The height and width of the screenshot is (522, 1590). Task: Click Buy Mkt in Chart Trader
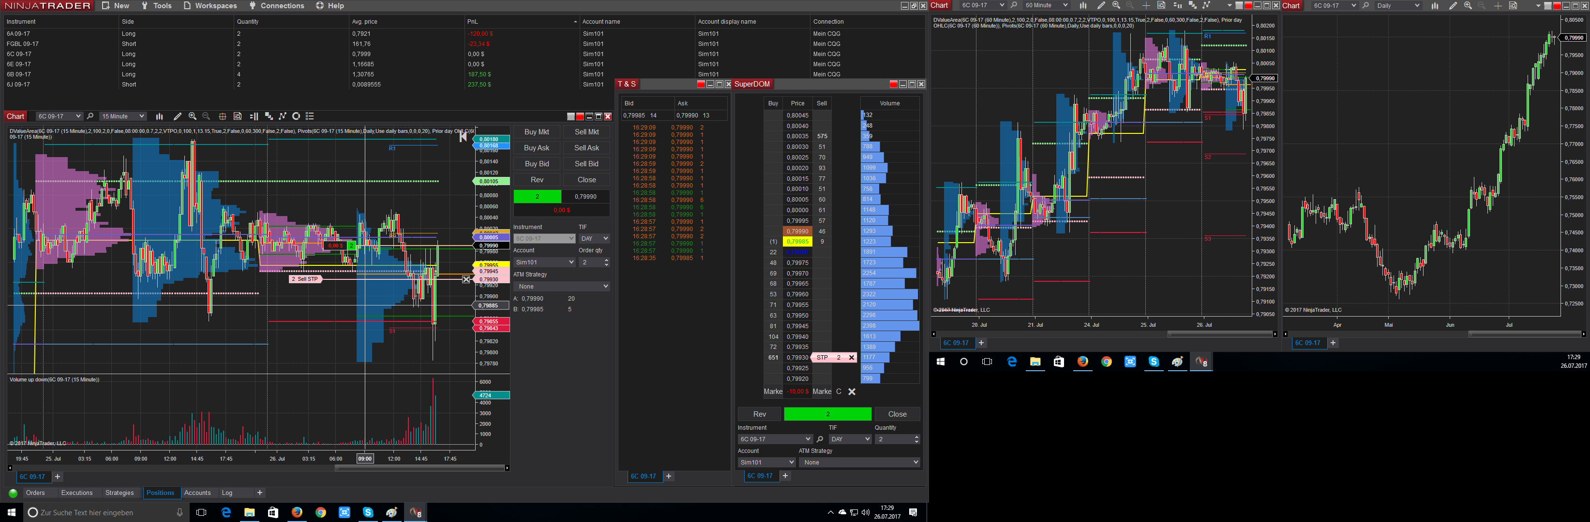click(537, 132)
